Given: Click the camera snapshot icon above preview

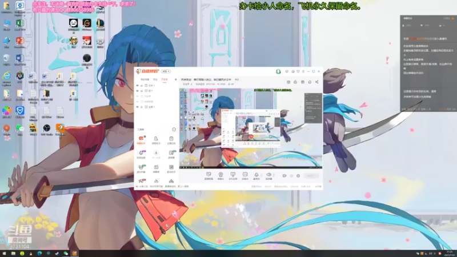Looking at the screenshot, I should pos(288,82).
